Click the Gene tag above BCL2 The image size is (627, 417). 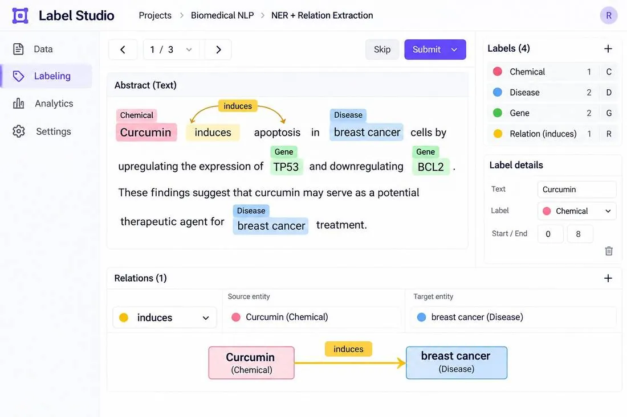pyautogui.click(x=425, y=152)
